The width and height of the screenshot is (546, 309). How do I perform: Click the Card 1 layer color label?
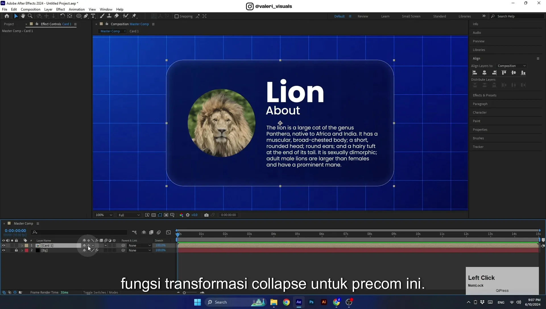[x=26, y=245]
